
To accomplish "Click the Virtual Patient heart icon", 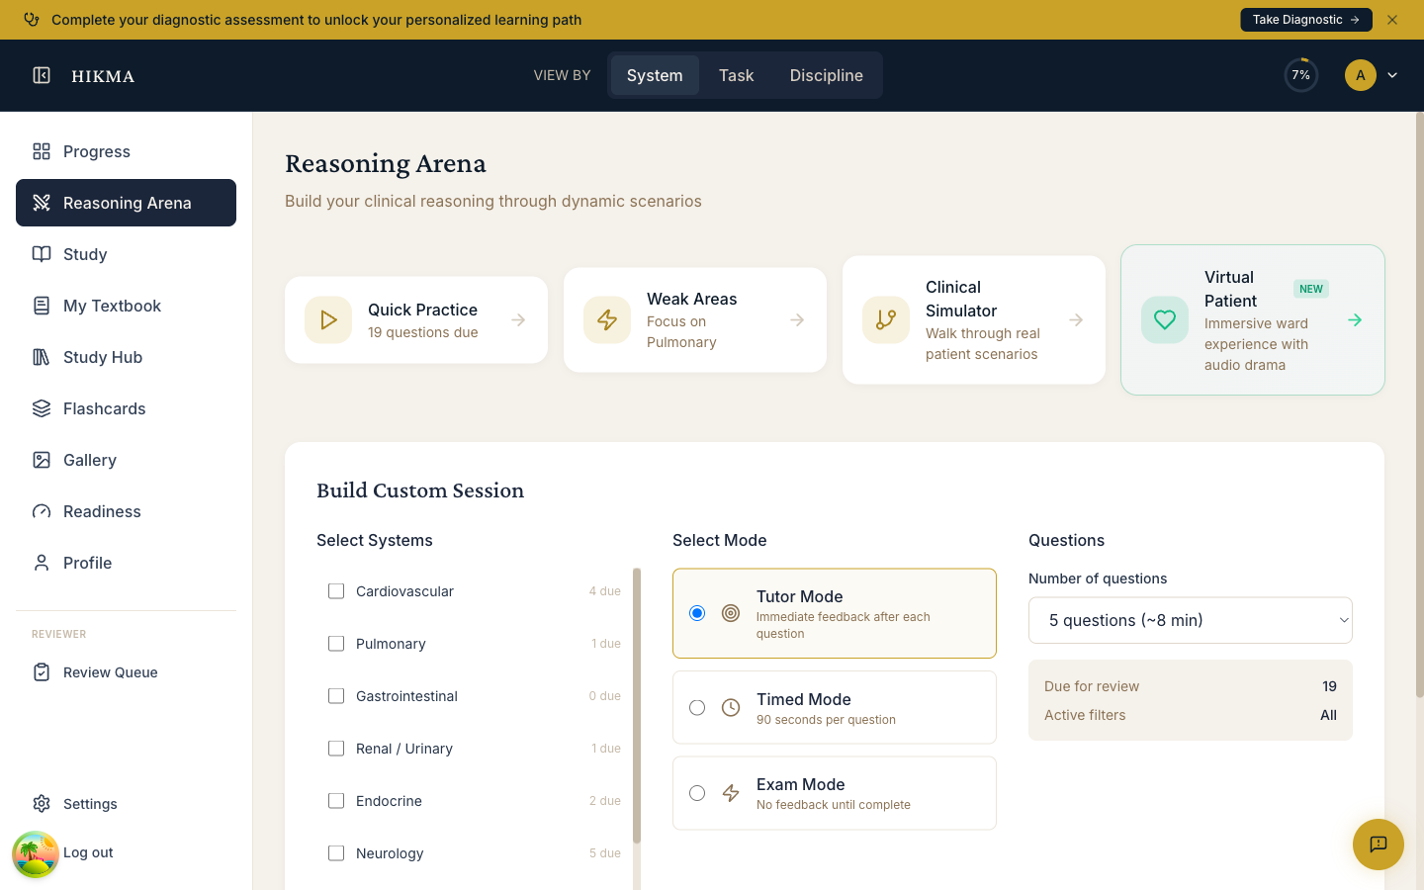I will [x=1165, y=319].
